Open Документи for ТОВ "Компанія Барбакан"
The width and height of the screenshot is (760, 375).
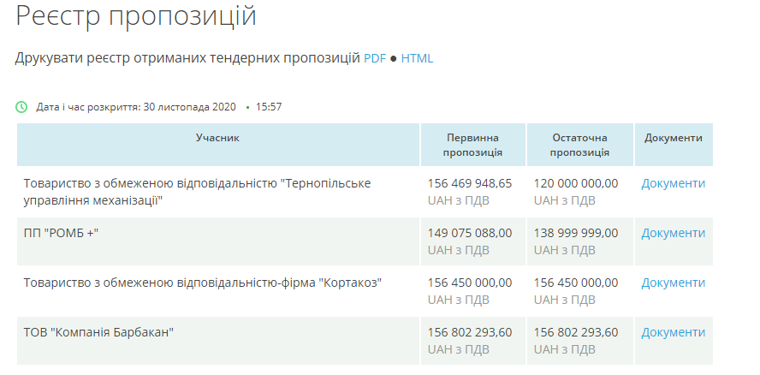click(673, 332)
